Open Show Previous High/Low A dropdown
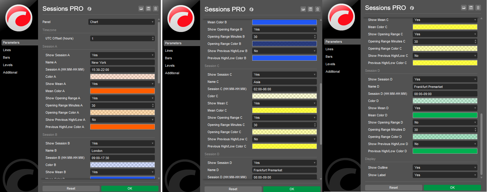This screenshot has width=487, height=192. click(122, 120)
